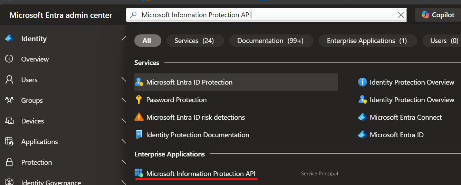Click the Applications grid icon

point(9,142)
